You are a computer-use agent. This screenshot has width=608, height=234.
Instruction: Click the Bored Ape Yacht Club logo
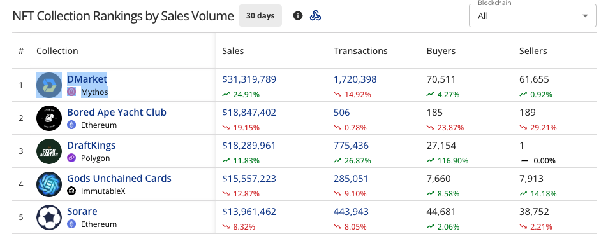click(x=49, y=118)
